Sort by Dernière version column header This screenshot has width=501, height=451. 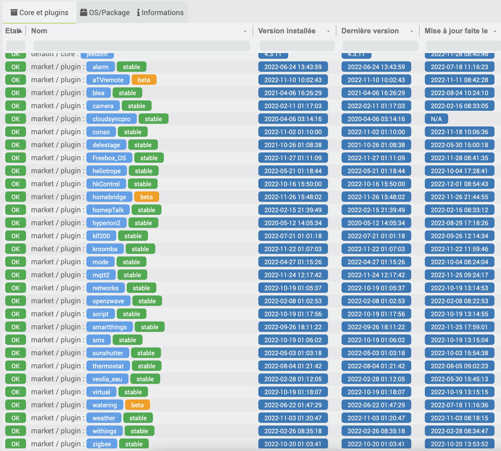coord(370,31)
